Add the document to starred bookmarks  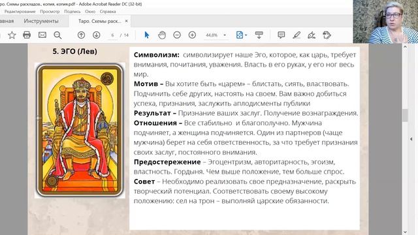(x=12, y=35)
